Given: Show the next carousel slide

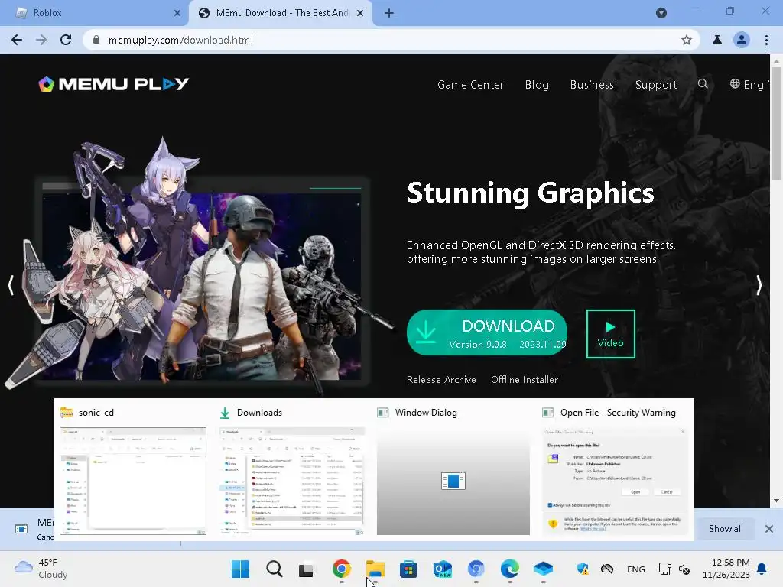Looking at the screenshot, I should point(759,285).
